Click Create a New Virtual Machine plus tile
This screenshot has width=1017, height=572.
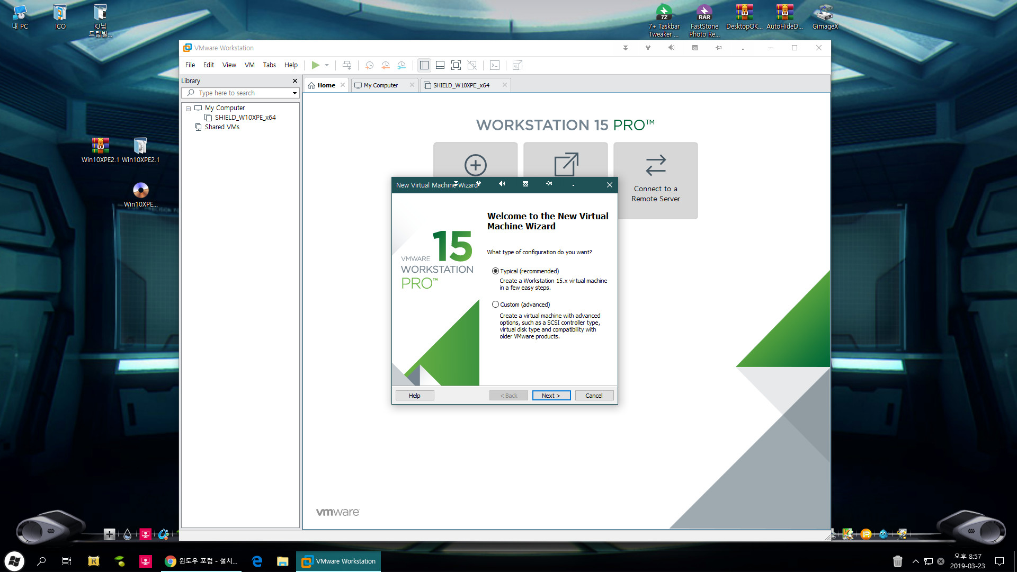[x=476, y=165]
